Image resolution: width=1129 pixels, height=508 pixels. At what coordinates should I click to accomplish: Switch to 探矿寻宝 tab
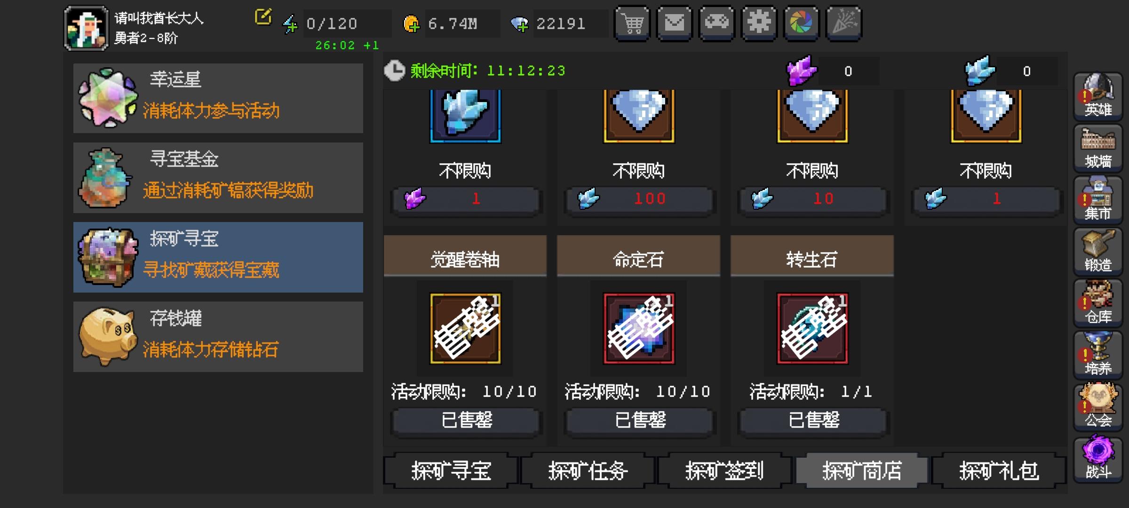(x=451, y=470)
